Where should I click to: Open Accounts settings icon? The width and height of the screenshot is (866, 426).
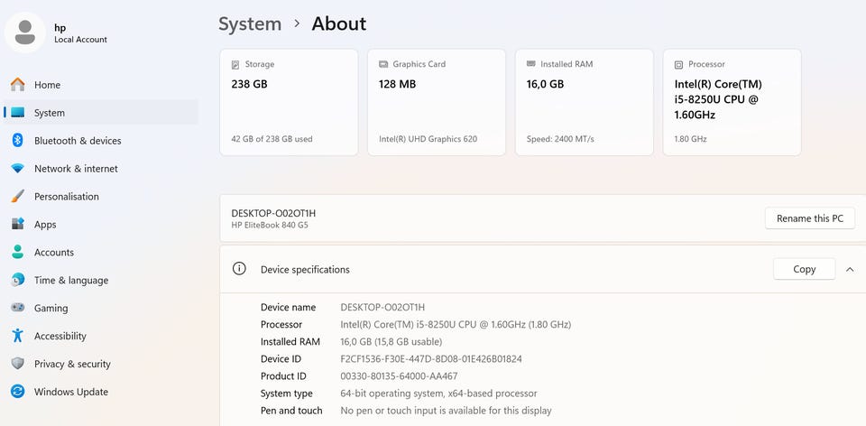click(17, 253)
